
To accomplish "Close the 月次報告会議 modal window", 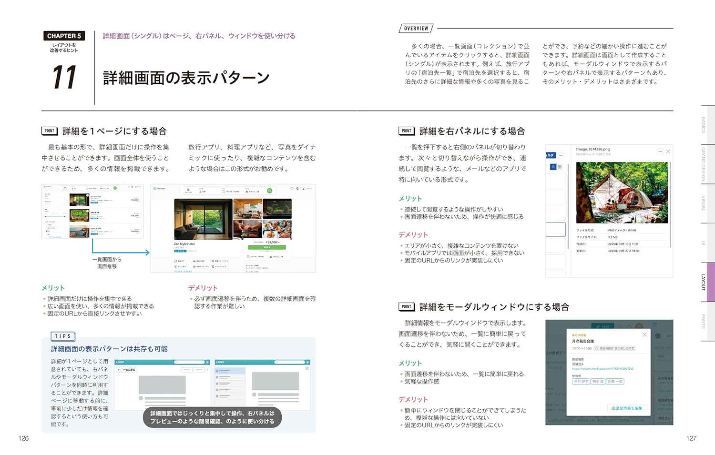I will click(644, 334).
